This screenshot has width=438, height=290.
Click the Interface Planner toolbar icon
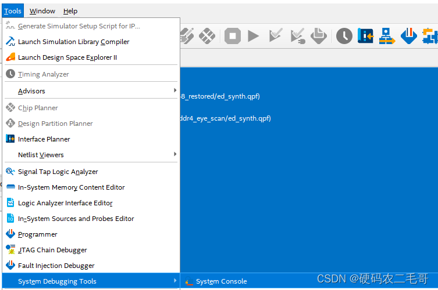[365, 36]
